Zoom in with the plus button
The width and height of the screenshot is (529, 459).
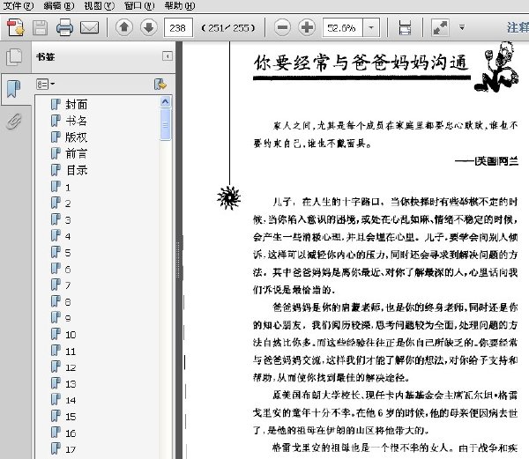click(307, 27)
